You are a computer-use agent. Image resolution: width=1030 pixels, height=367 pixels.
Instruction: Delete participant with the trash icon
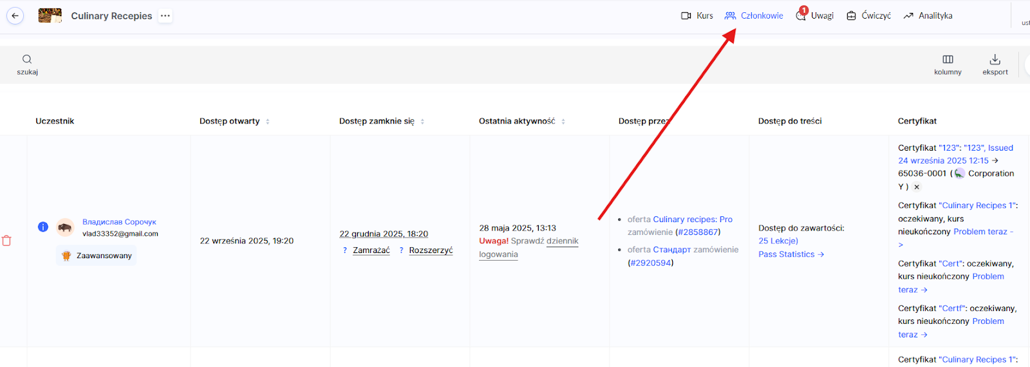[7, 241]
